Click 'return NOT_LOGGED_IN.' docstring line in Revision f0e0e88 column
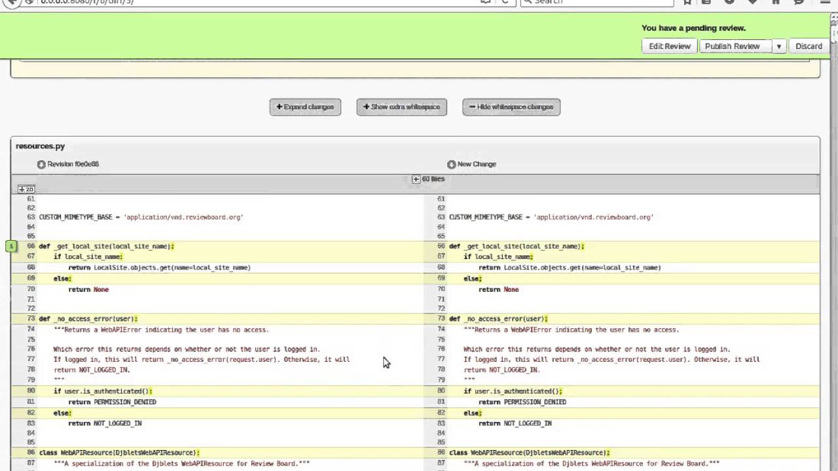Screen dimensions: 838x471 [92, 370]
